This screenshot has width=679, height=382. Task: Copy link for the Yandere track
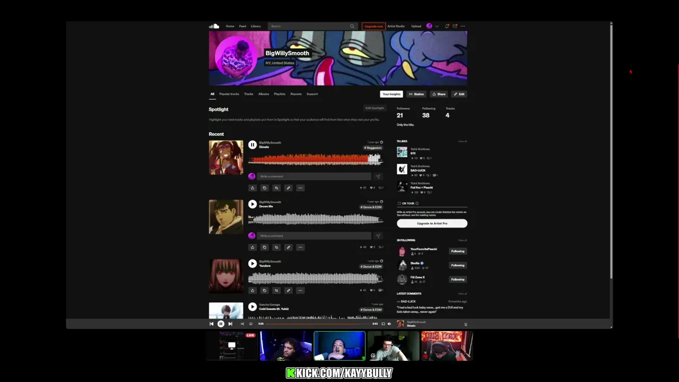264,291
